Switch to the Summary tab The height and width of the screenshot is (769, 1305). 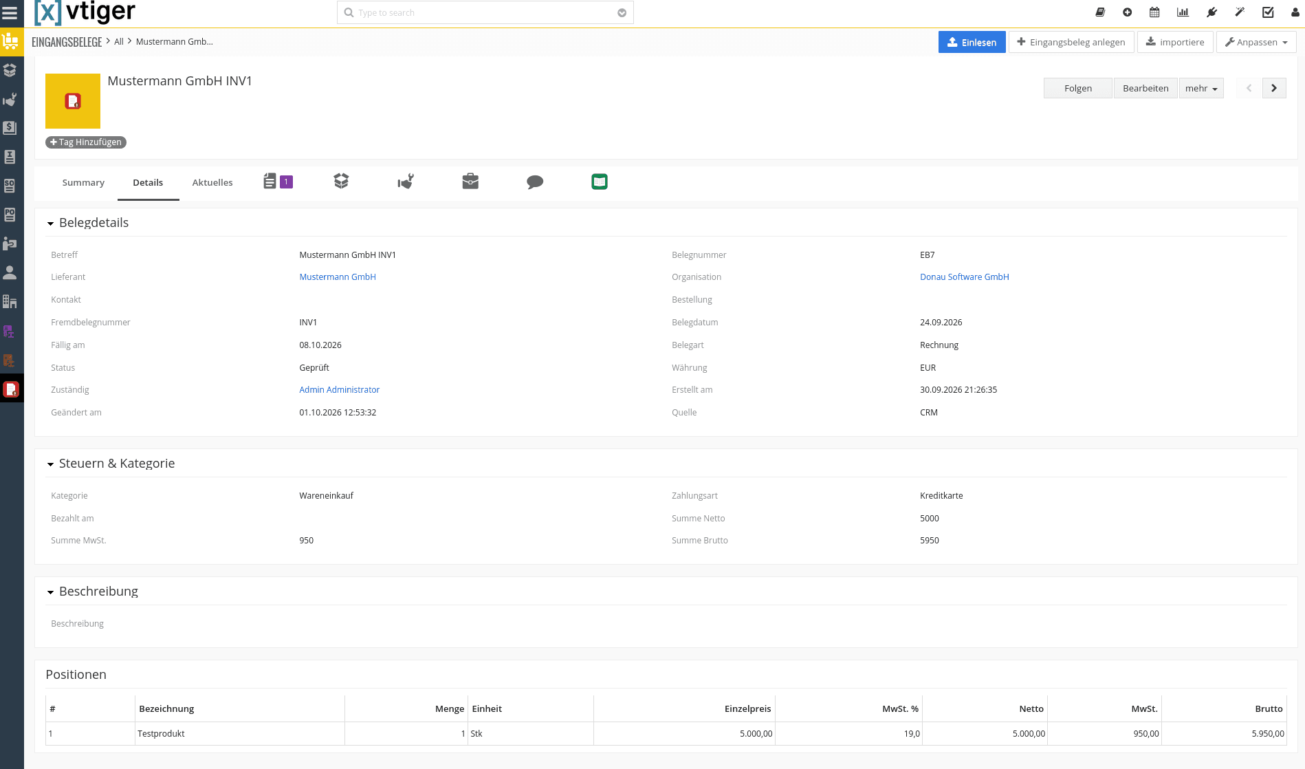83,182
